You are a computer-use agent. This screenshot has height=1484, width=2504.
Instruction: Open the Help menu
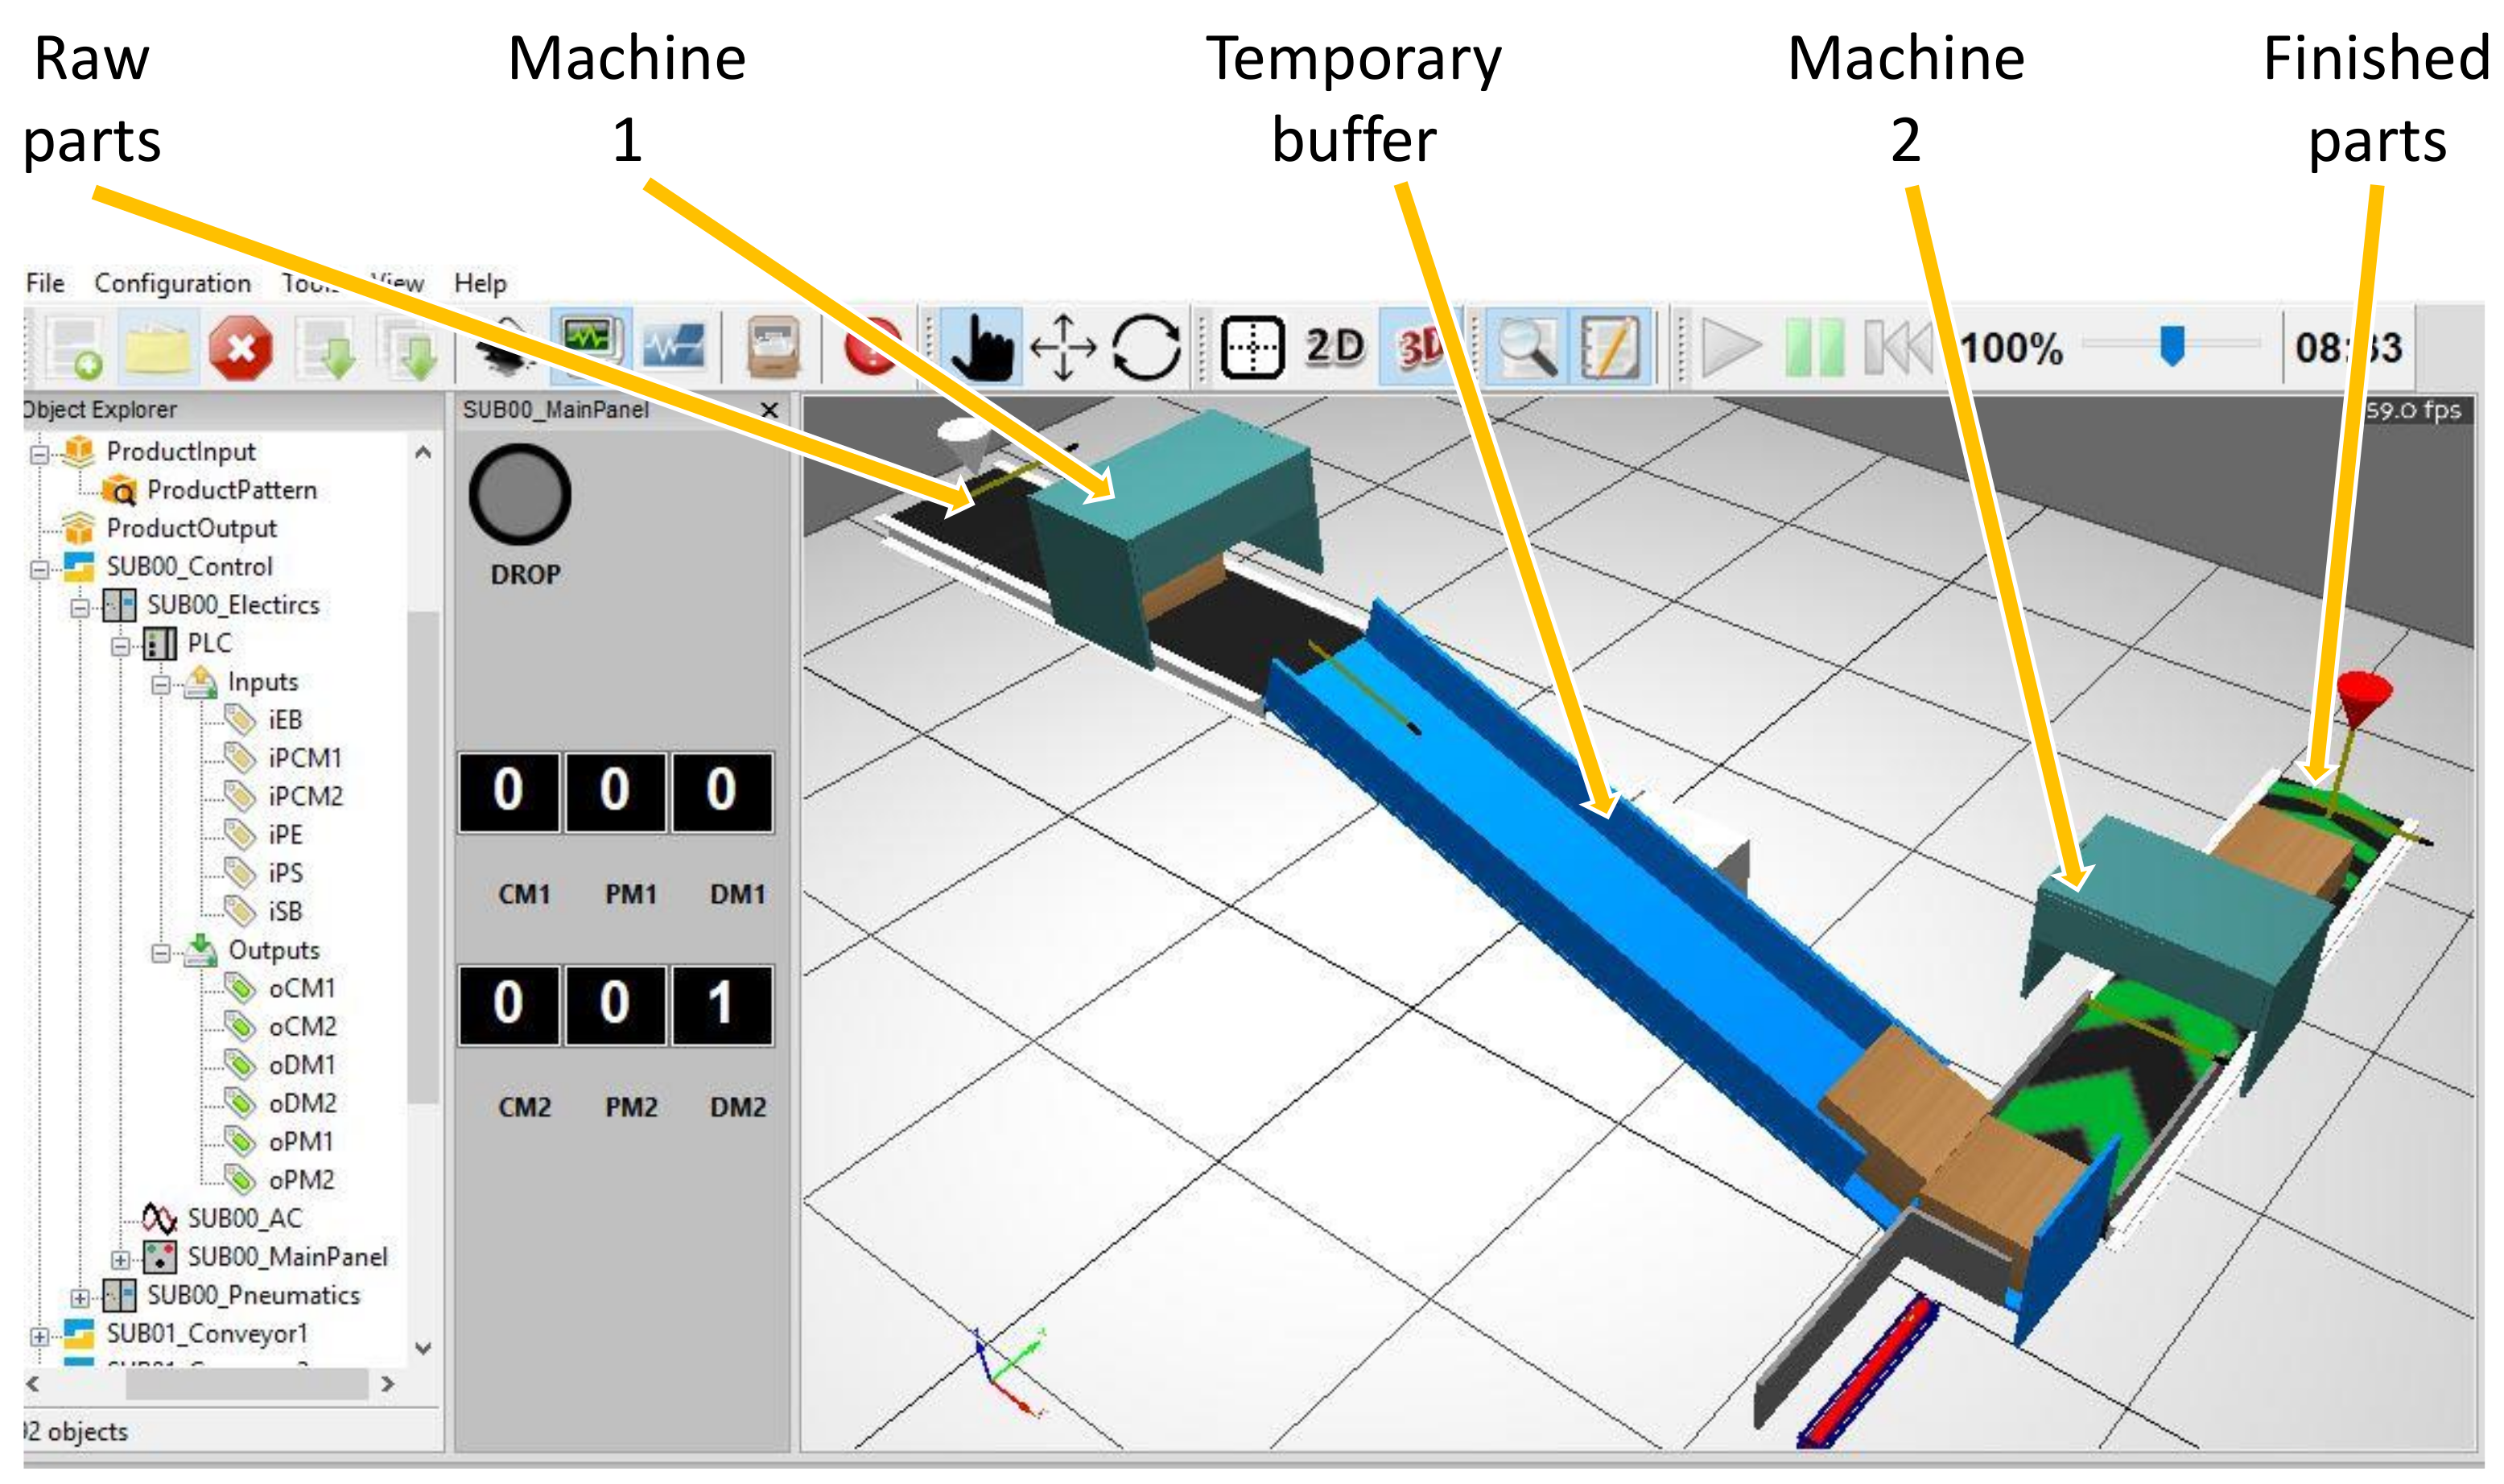pos(480,284)
